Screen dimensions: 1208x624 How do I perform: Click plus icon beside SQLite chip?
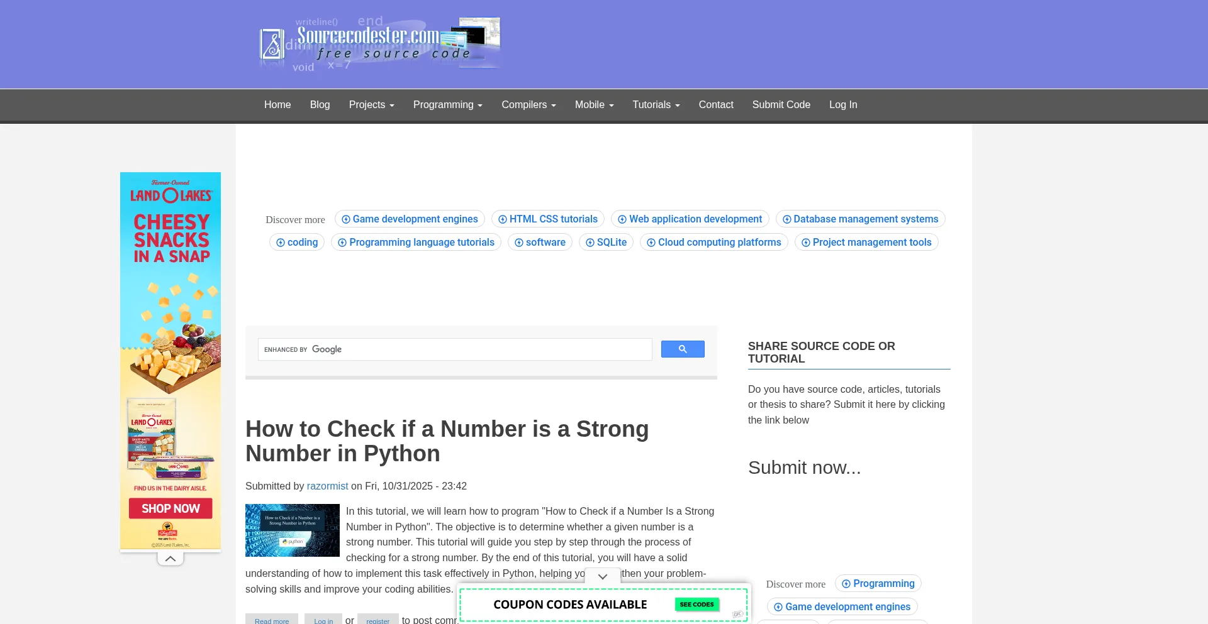(590, 243)
